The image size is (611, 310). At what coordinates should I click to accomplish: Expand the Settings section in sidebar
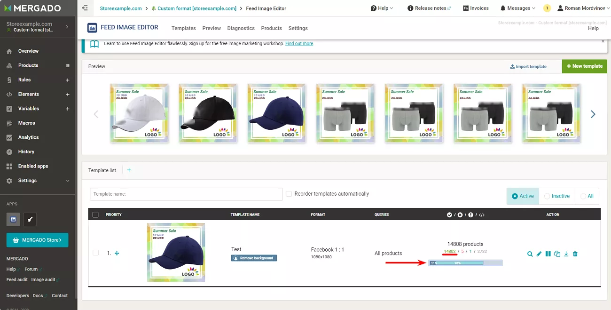pos(68,181)
